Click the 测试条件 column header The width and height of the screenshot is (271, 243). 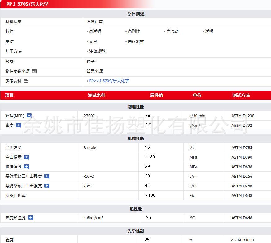point(97,95)
